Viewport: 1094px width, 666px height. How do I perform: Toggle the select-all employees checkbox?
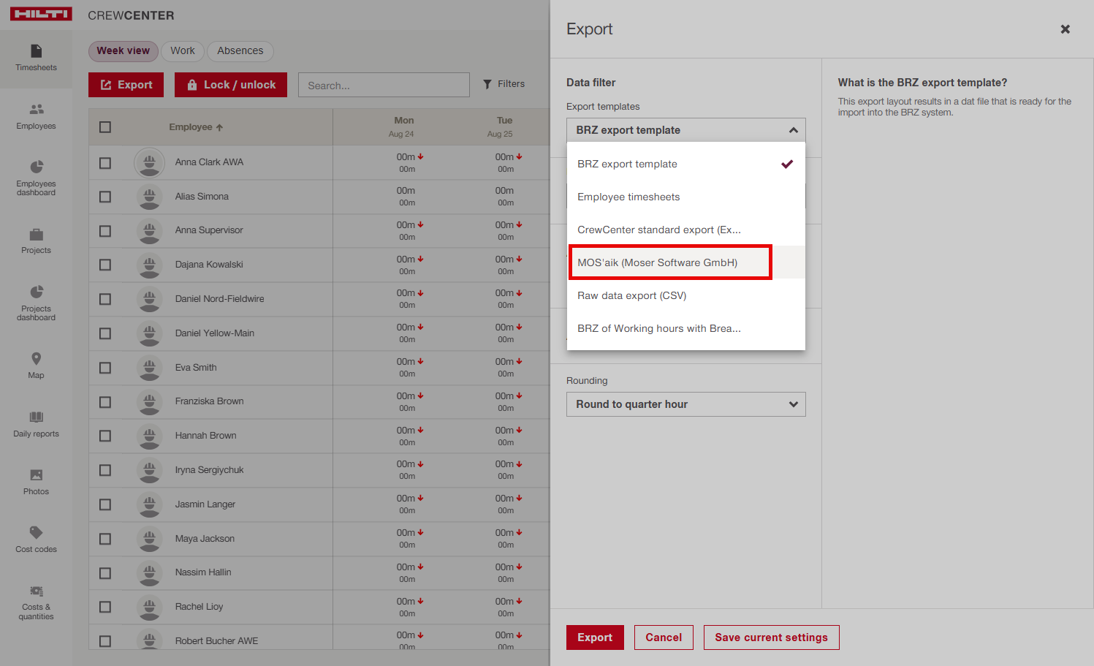pyautogui.click(x=105, y=127)
